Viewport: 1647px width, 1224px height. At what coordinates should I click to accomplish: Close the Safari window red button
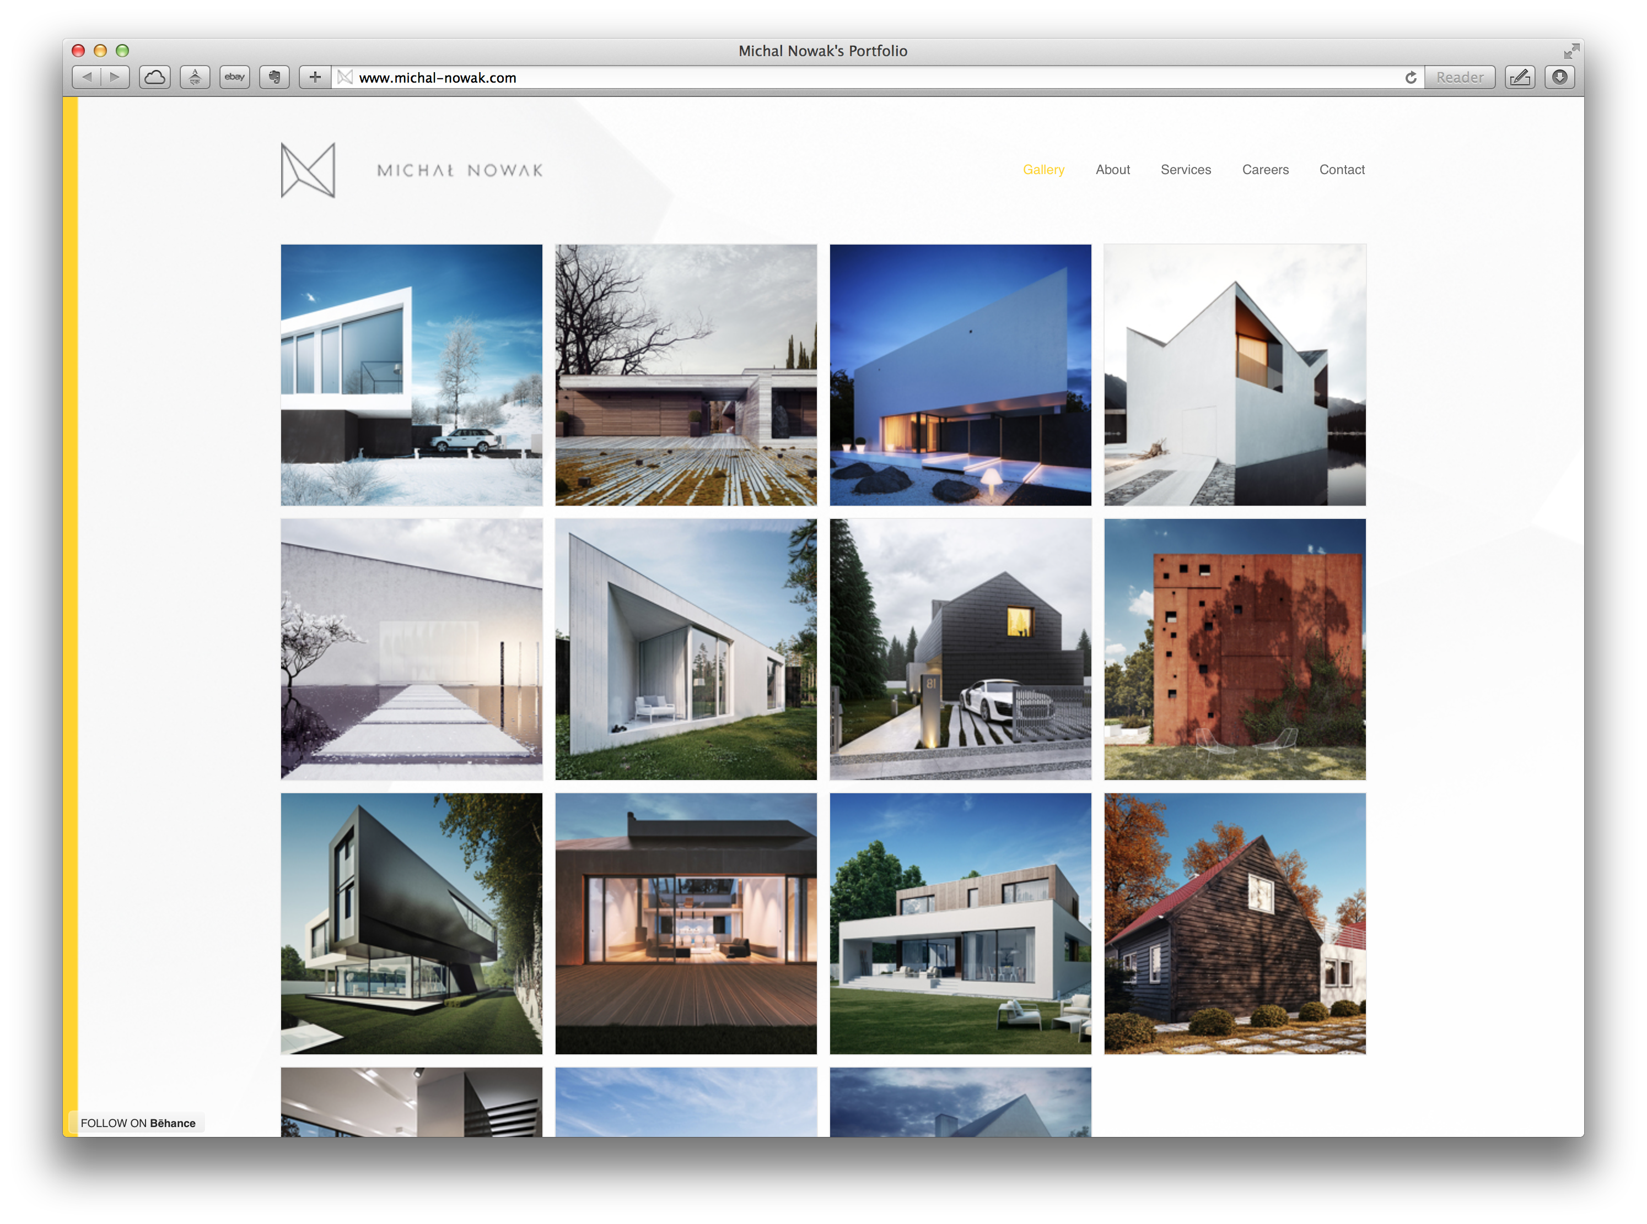78,50
